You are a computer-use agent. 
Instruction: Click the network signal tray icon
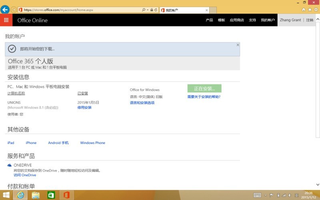(284, 195)
